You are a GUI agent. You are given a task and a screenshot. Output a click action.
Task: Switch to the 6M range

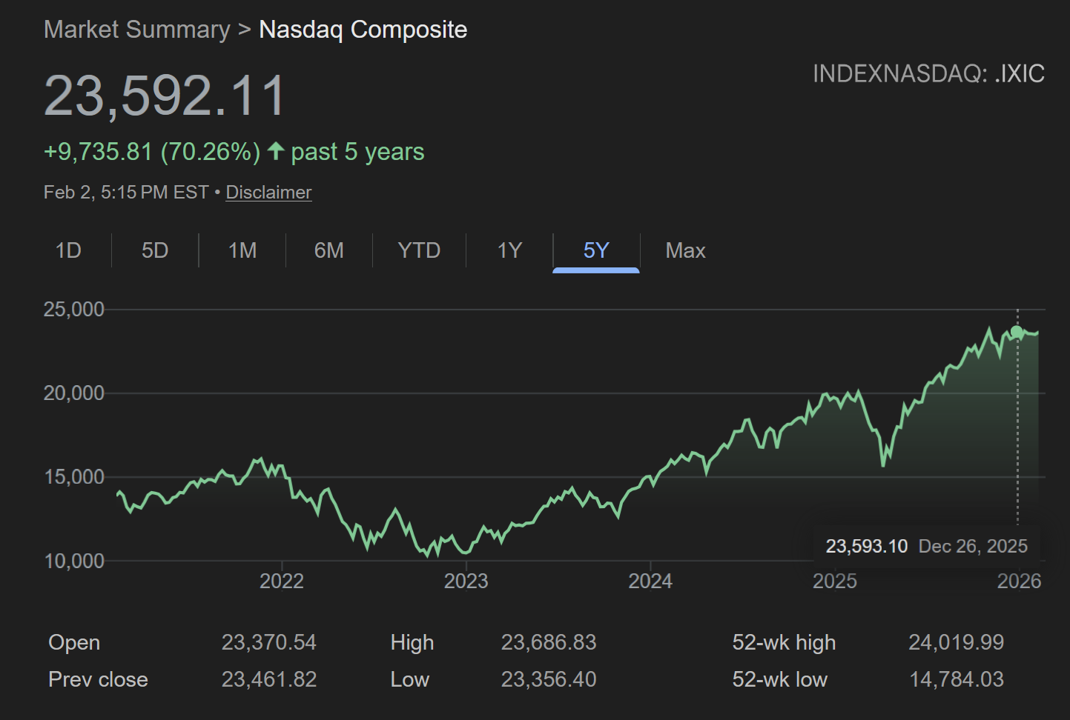click(x=328, y=250)
